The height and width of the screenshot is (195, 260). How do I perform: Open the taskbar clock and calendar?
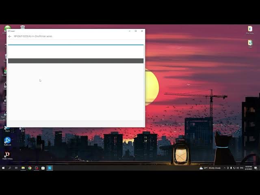click(x=249, y=168)
